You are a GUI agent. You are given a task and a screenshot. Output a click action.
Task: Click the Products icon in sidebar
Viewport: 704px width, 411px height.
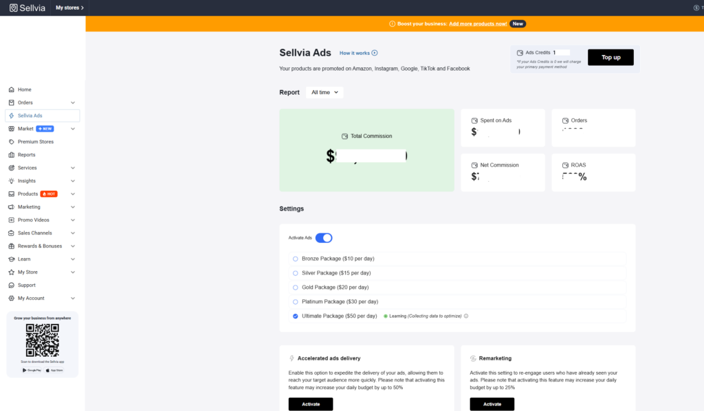click(11, 193)
